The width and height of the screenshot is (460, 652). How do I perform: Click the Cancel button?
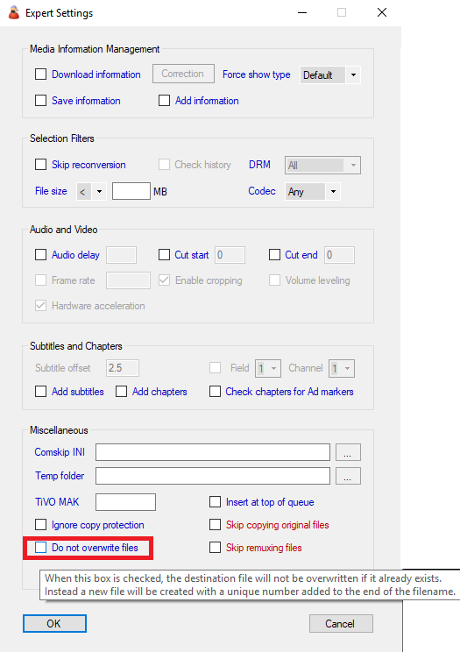[x=341, y=624]
